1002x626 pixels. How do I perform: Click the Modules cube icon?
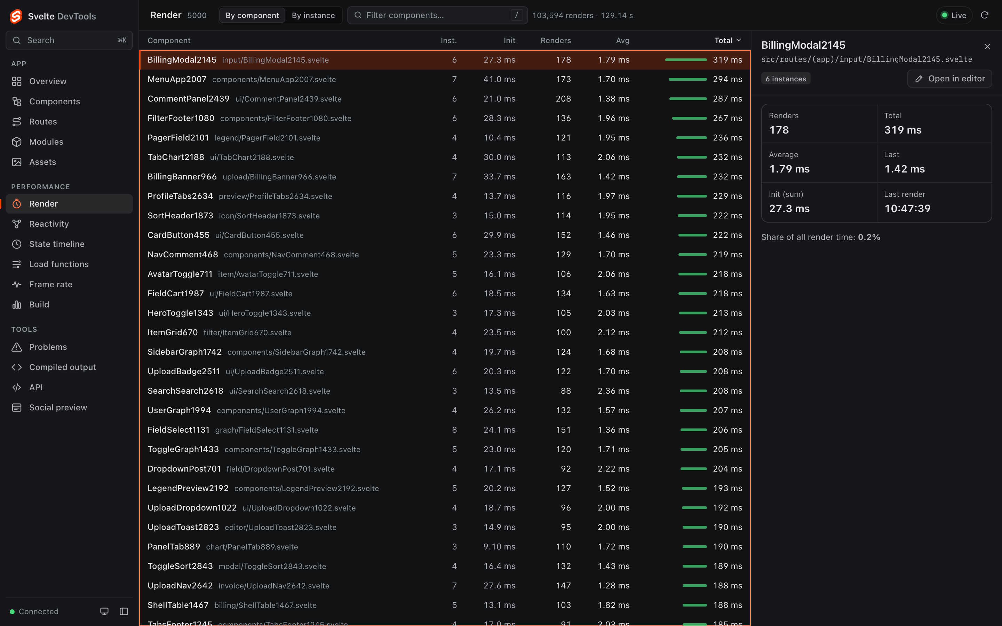pos(17,142)
